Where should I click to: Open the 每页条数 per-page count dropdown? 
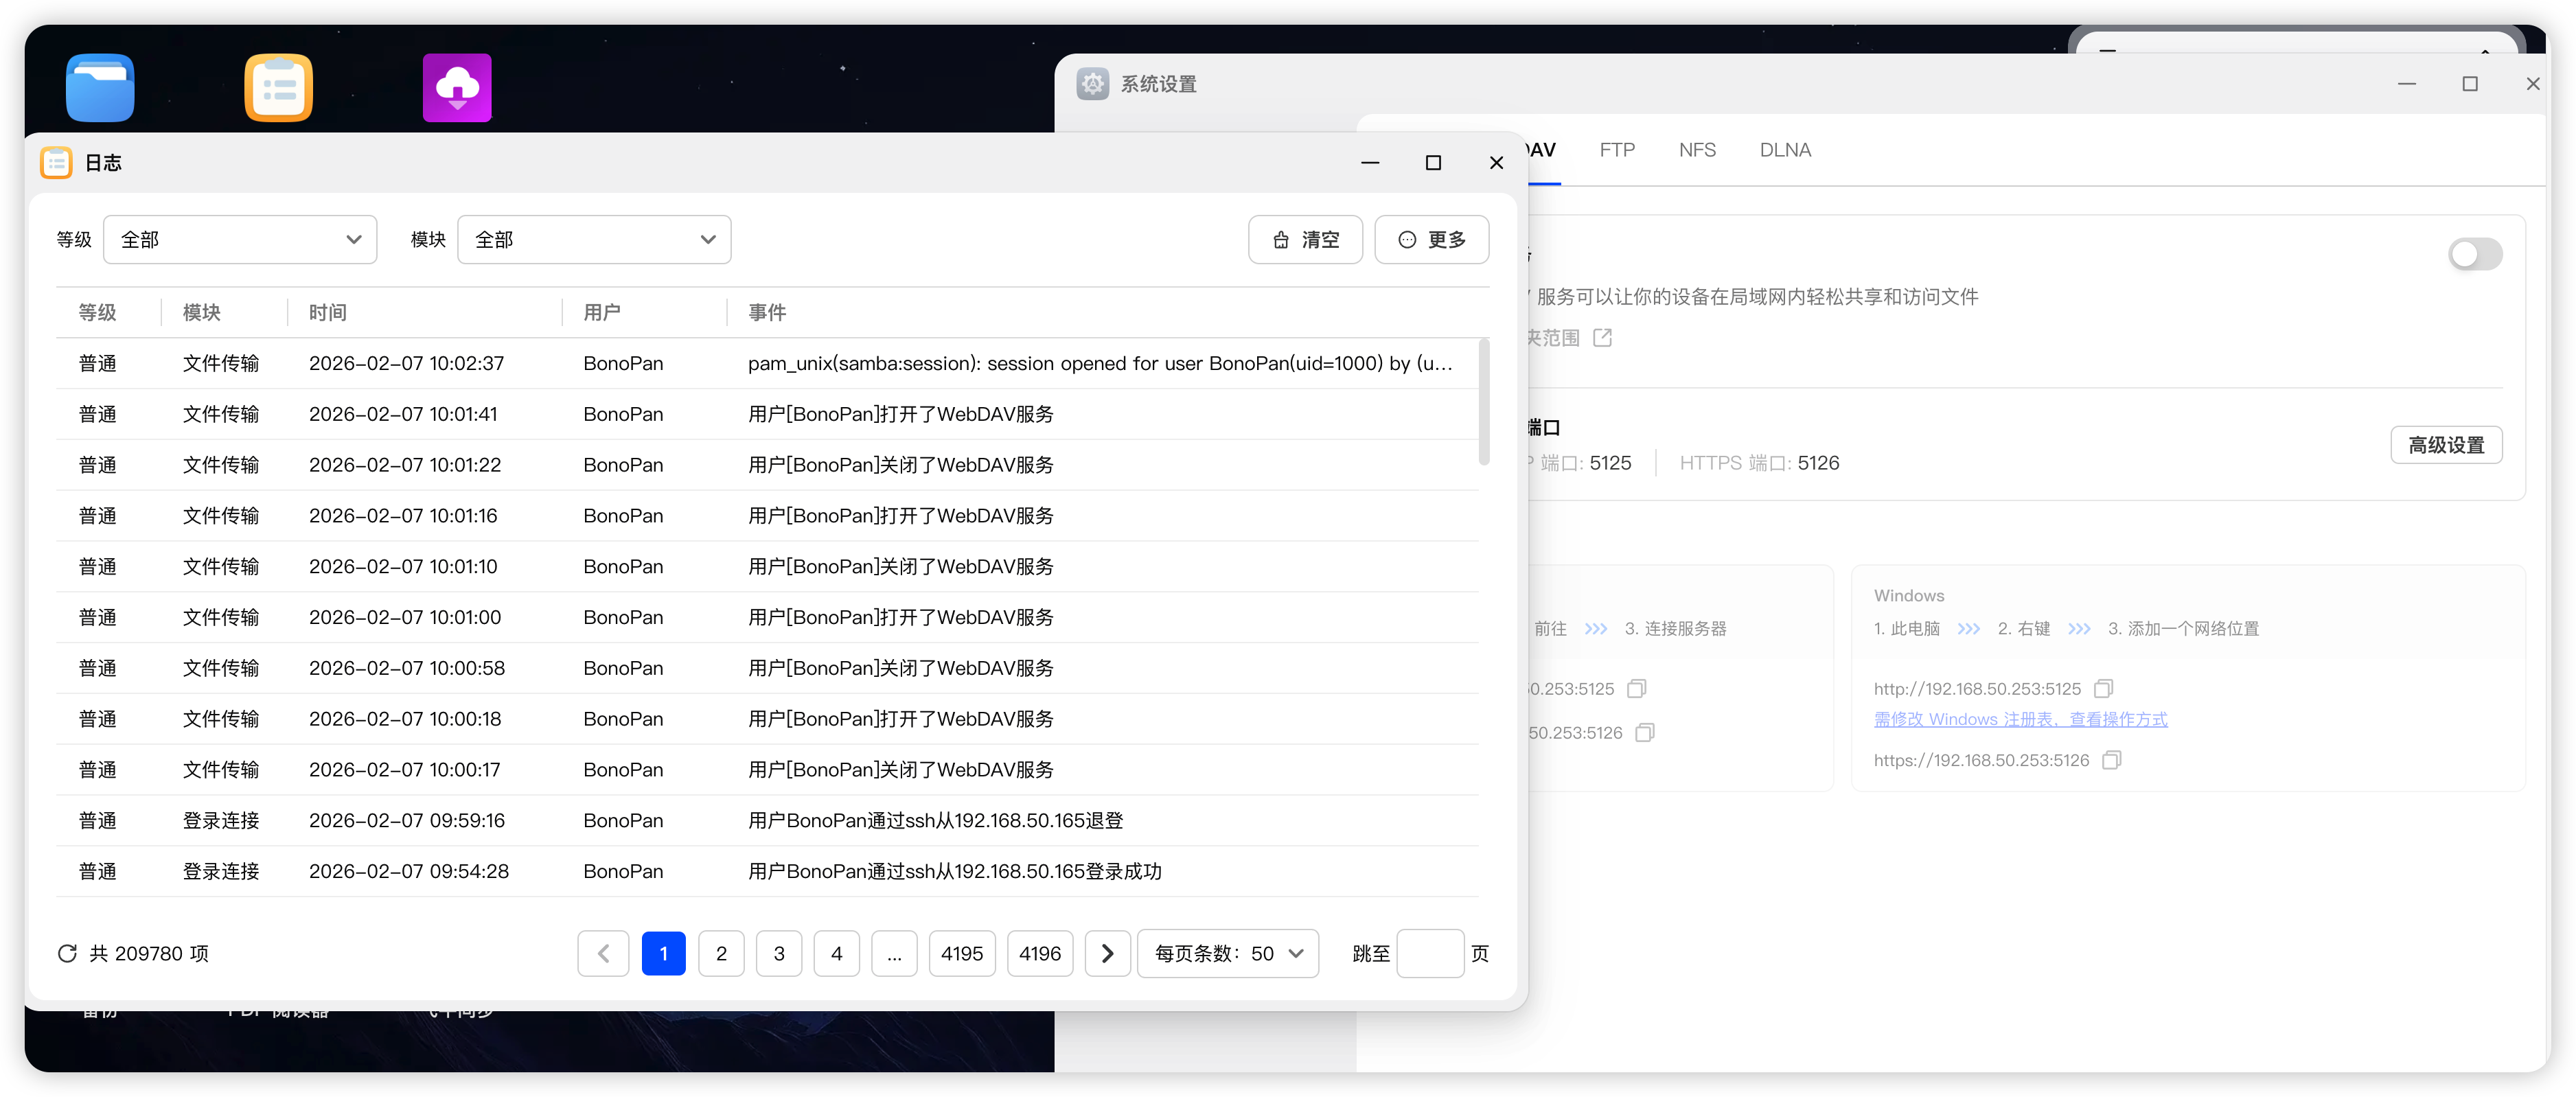coord(1228,953)
